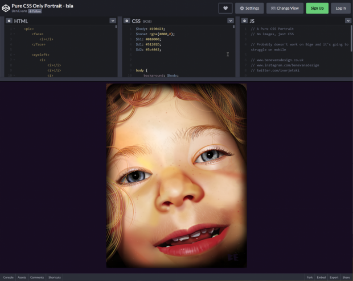Like the pen with heart button
Viewport: 353px width, 281px height.
pyautogui.click(x=225, y=9)
